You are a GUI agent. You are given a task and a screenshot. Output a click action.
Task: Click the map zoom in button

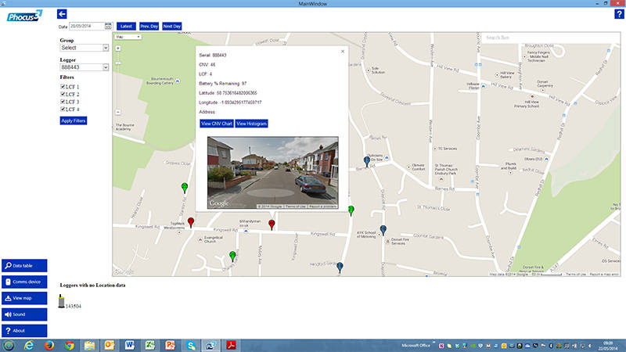pyautogui.click(x=117, y=48)
